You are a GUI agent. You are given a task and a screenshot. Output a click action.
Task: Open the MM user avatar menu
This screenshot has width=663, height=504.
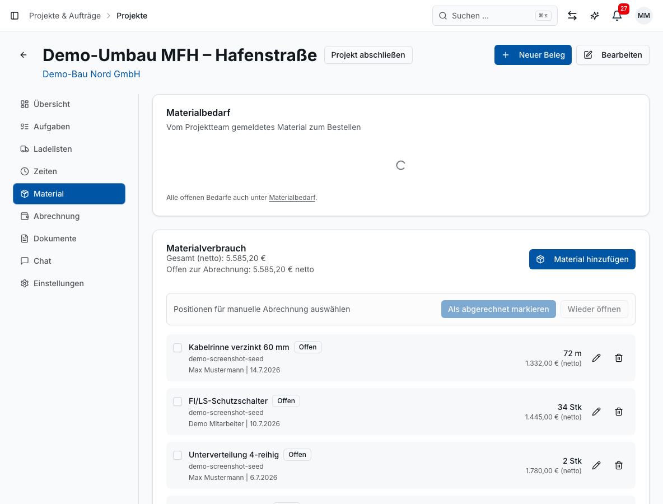tap(643, 16)
